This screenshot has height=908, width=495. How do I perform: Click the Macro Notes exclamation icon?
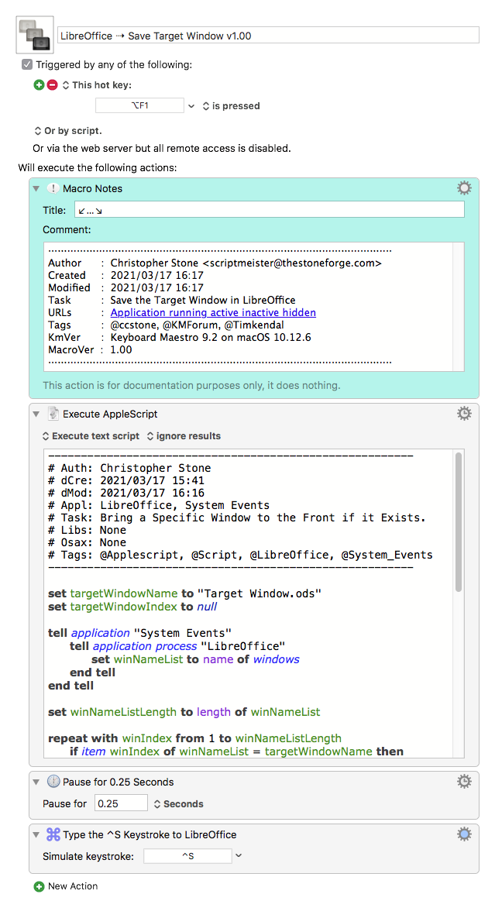53,188
